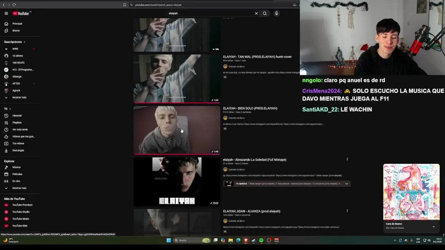
Task: Open more options for 'ALIANZA' video
Action: pos(347,211)
